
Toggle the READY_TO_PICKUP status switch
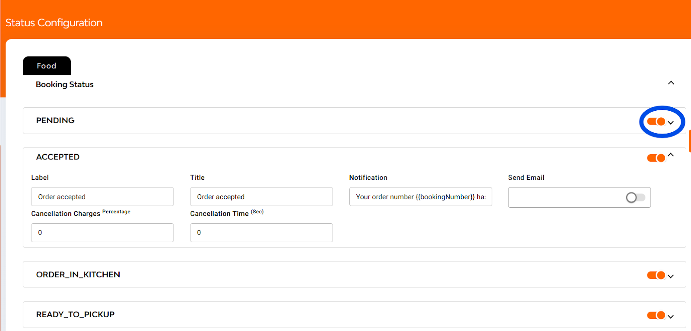pos(656,315)
